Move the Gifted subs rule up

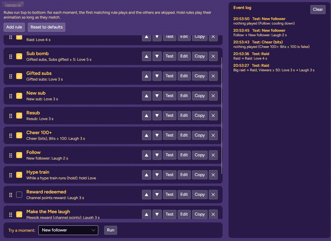point(146,76)
